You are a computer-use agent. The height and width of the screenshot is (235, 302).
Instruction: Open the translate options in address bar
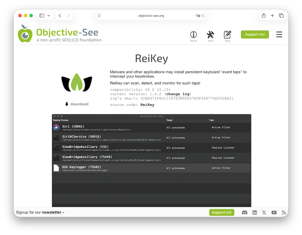click(x=198, y=16)
